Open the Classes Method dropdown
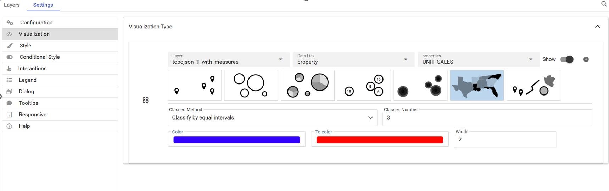The width and height of the screenshot is (609, 191). (272, 118)
